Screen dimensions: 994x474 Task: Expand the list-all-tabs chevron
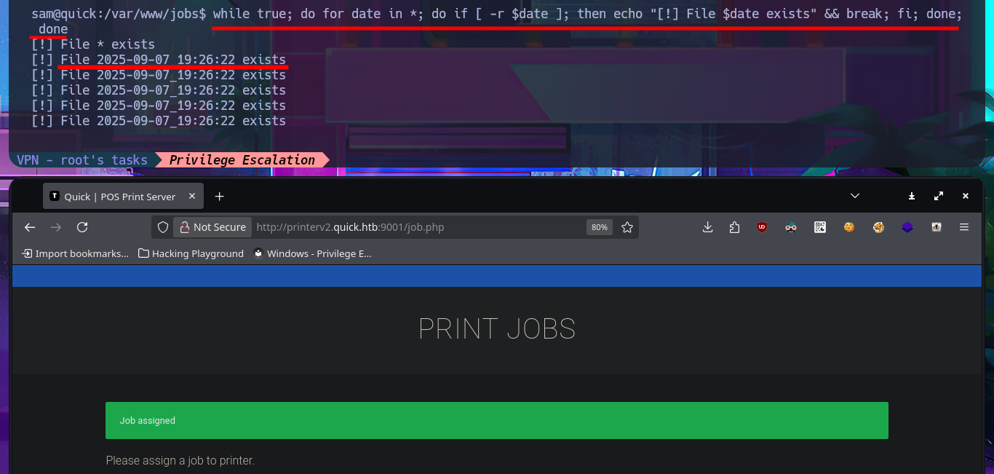coord(855,196)
